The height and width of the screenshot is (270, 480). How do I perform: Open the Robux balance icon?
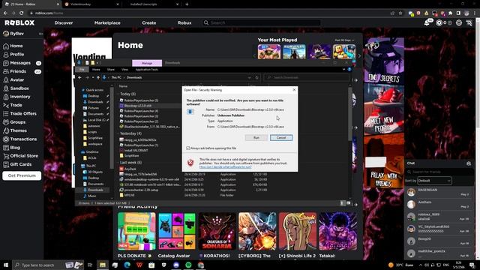coord(439,23)
